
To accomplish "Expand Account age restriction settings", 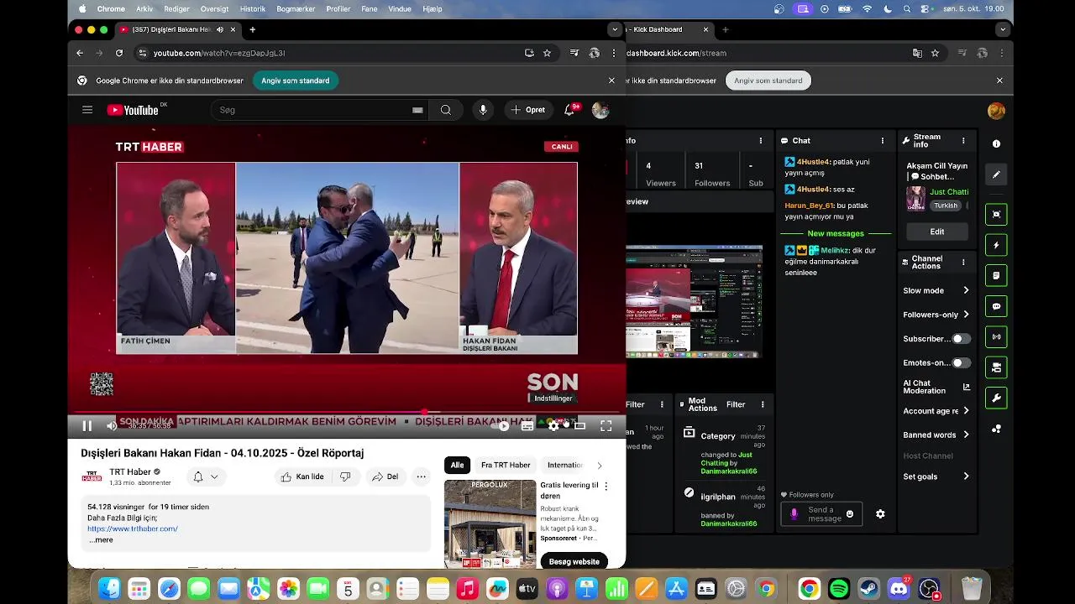I will click(x=936, y=411).
